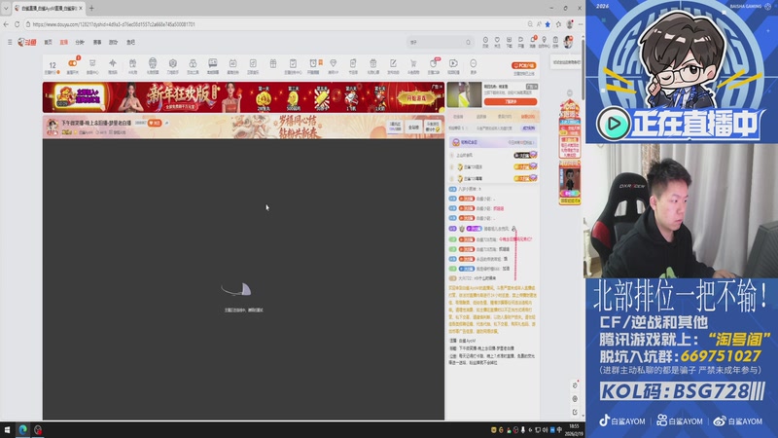
Task: Click the streamer level 12 indicator
Action: [53, 66]
